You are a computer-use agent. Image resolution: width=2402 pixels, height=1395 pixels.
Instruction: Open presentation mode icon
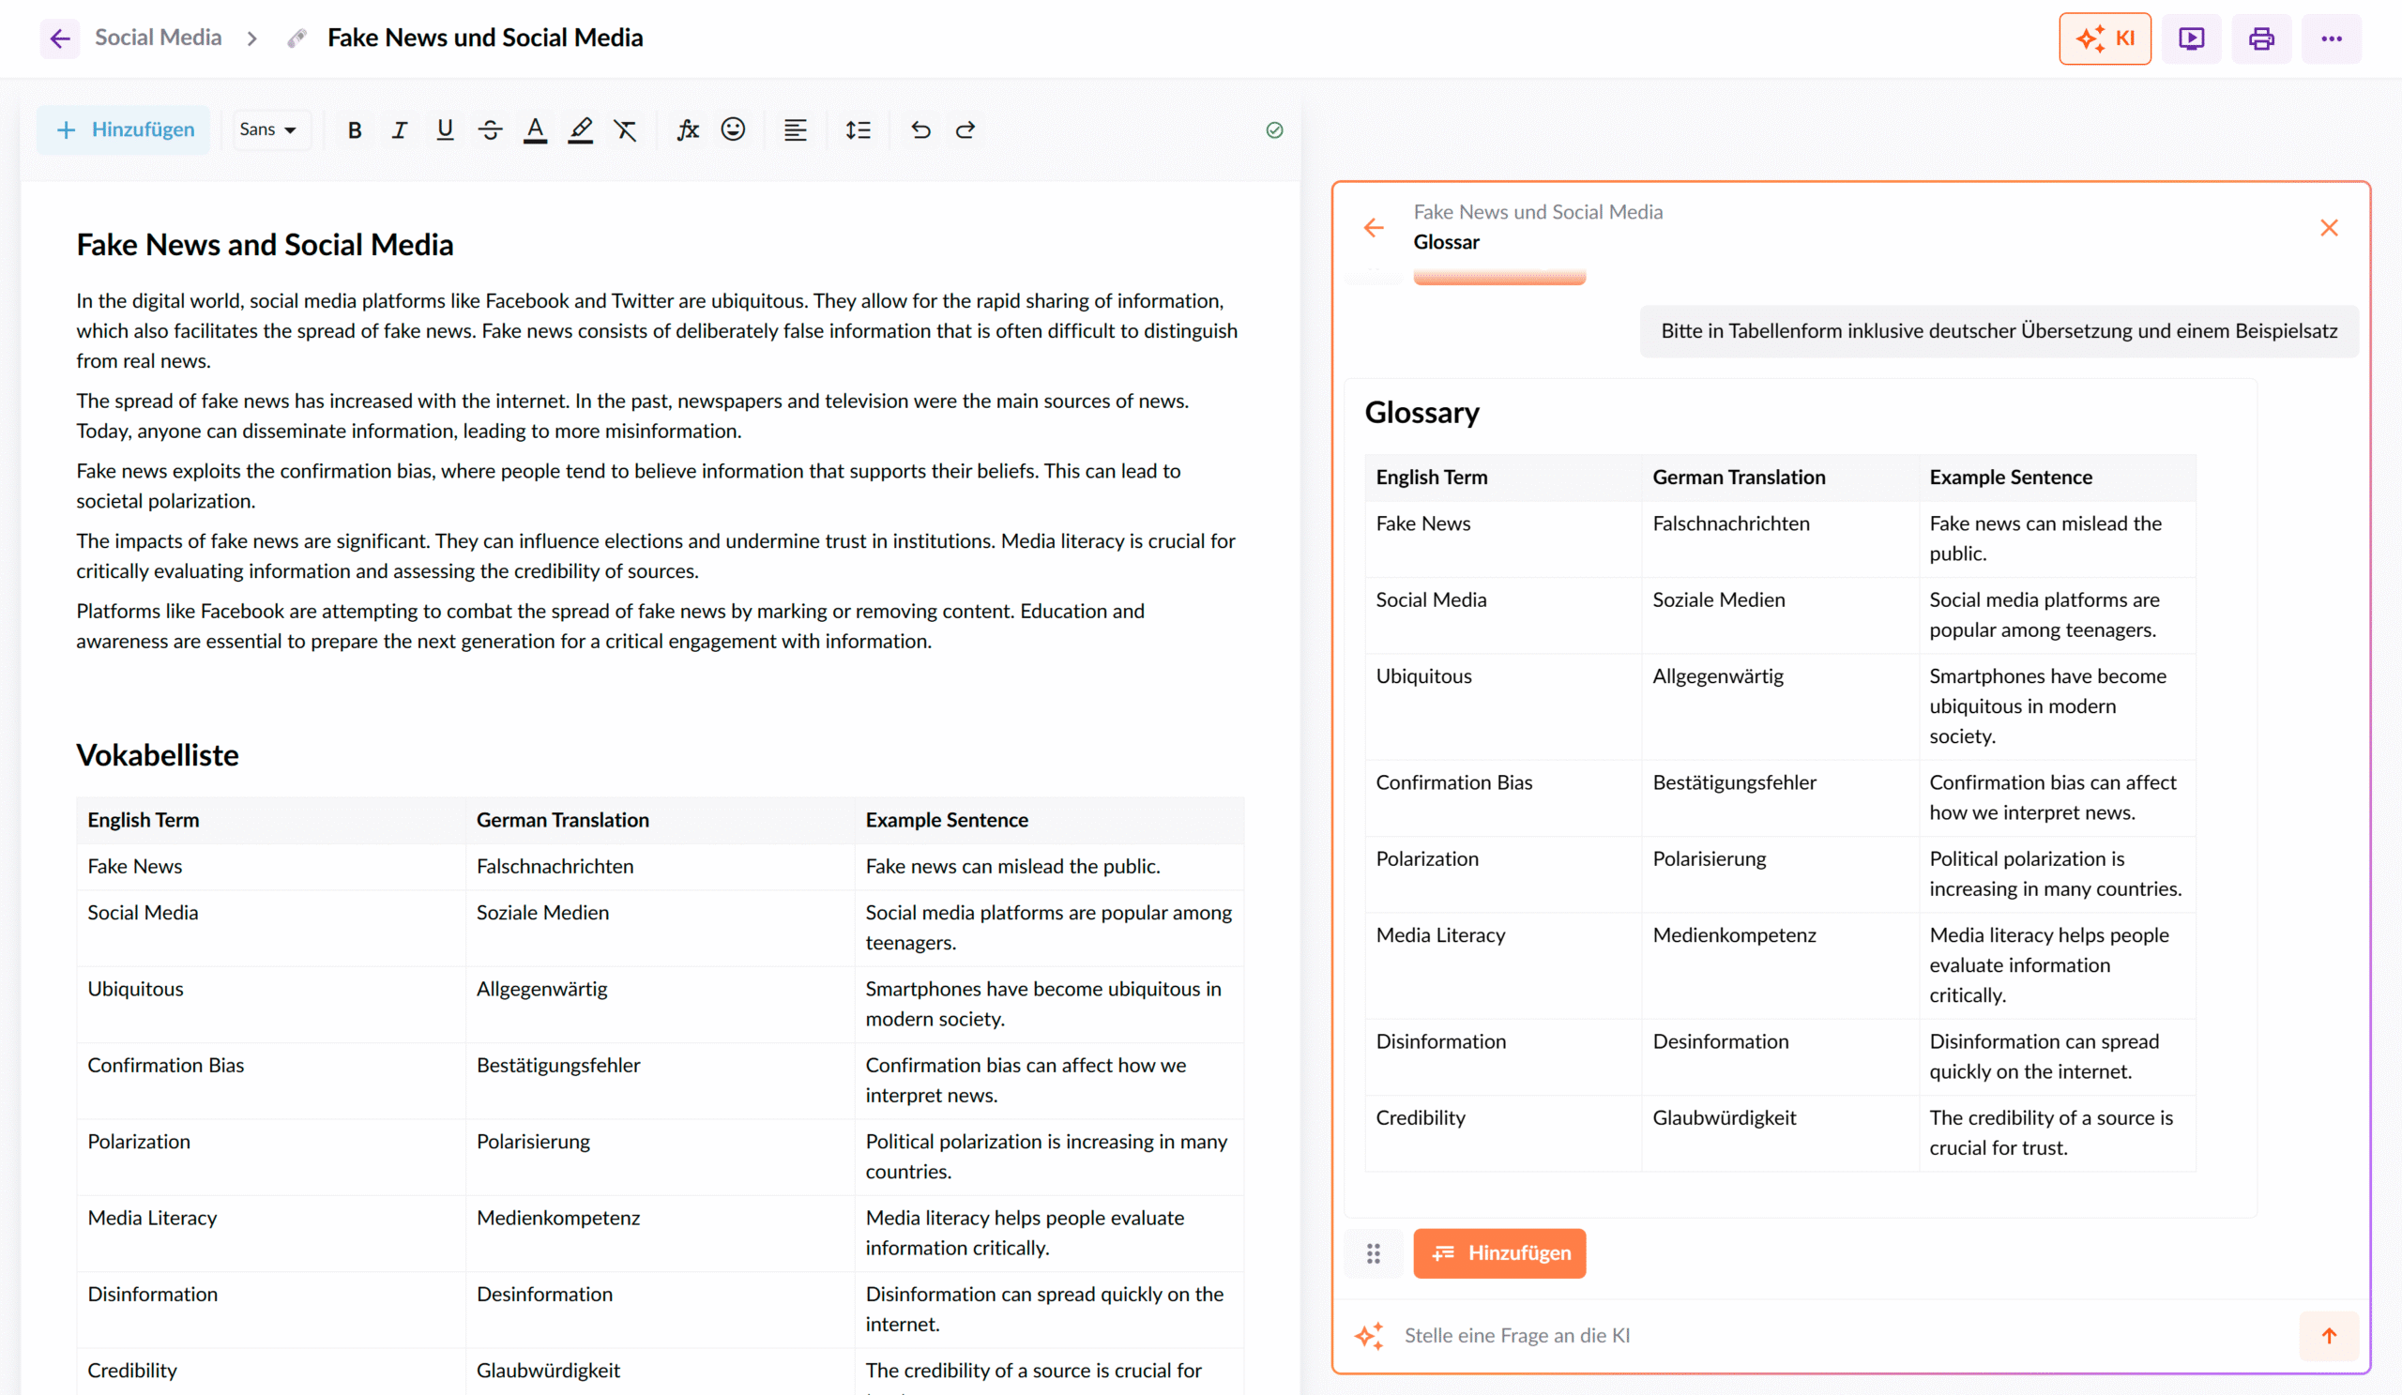[2191, 38]
